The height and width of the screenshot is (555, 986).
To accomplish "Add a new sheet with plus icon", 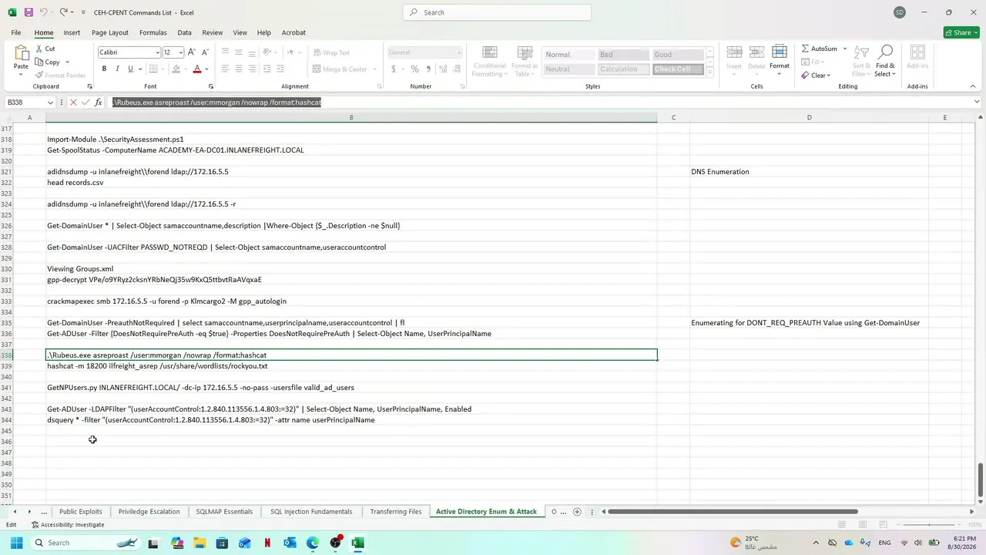I will [x=577, y=512].
